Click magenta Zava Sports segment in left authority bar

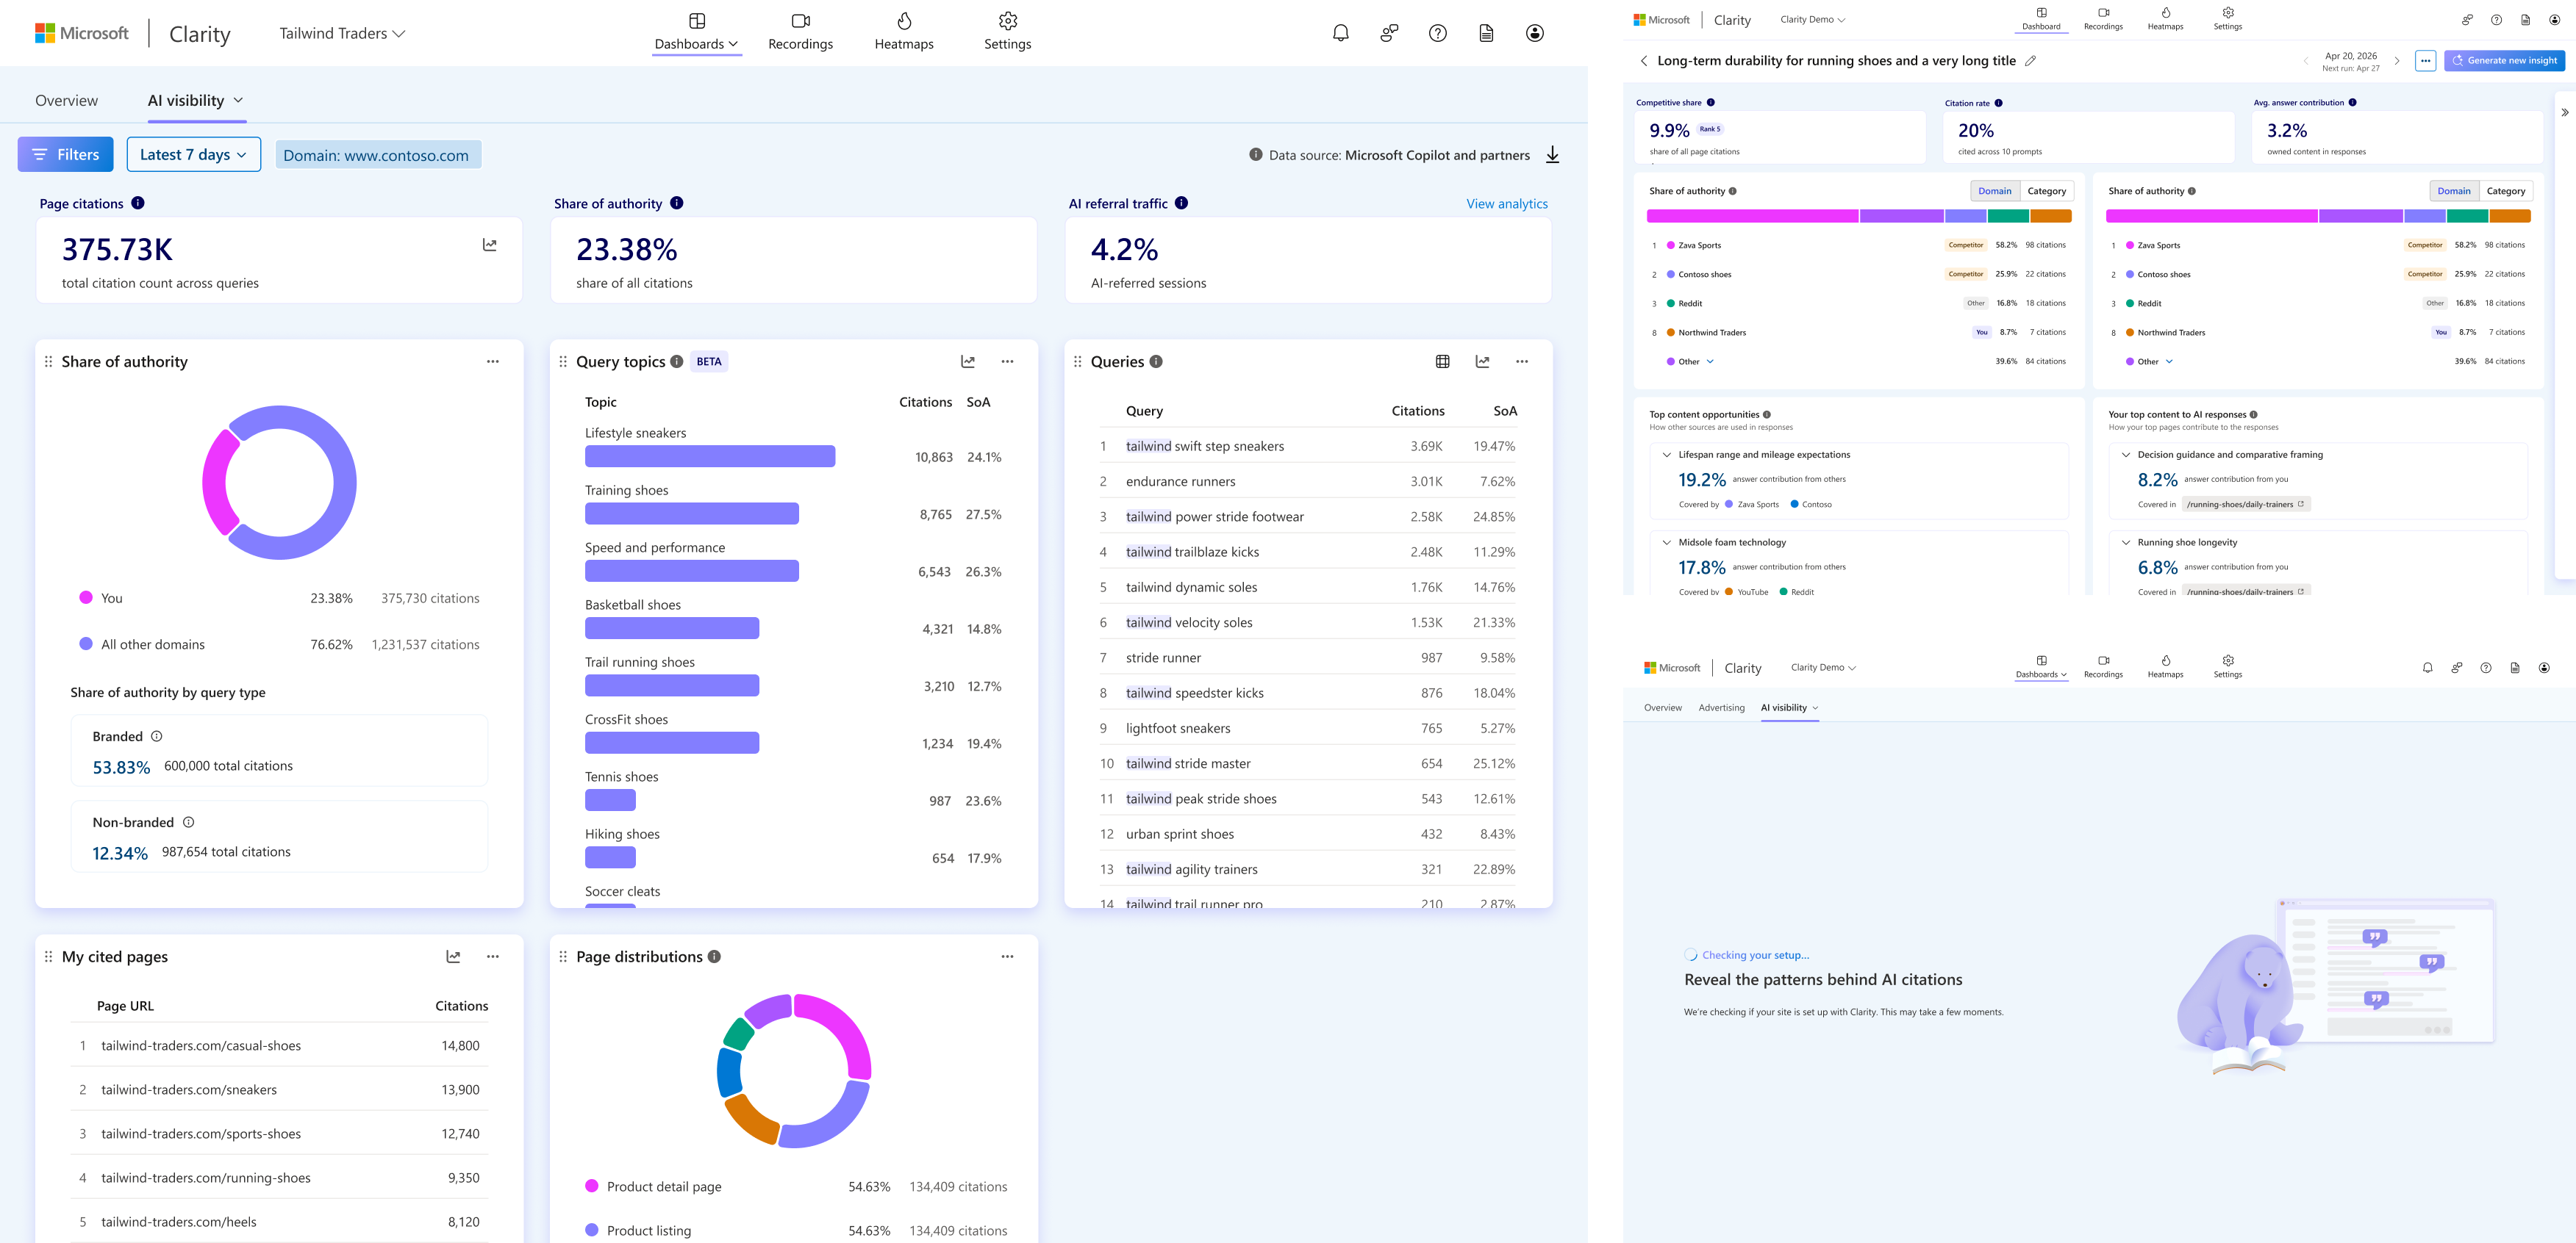click(x=1752, y=216)
